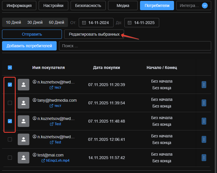
Task: Go to the Медиа tab
Action: (x=123, y=6)
